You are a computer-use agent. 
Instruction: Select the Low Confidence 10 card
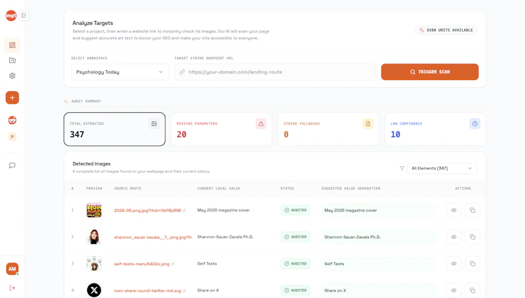click(x=435, y=129)
